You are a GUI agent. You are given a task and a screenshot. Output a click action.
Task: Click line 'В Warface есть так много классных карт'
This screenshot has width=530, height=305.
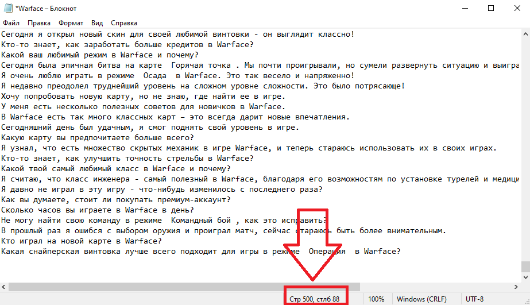[x=175, y=117]
